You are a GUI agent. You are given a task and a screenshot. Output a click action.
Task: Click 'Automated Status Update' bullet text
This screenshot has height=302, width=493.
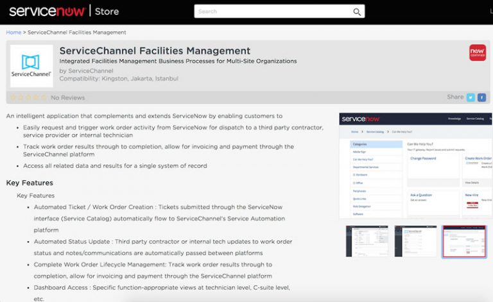(x=163, y=247)
